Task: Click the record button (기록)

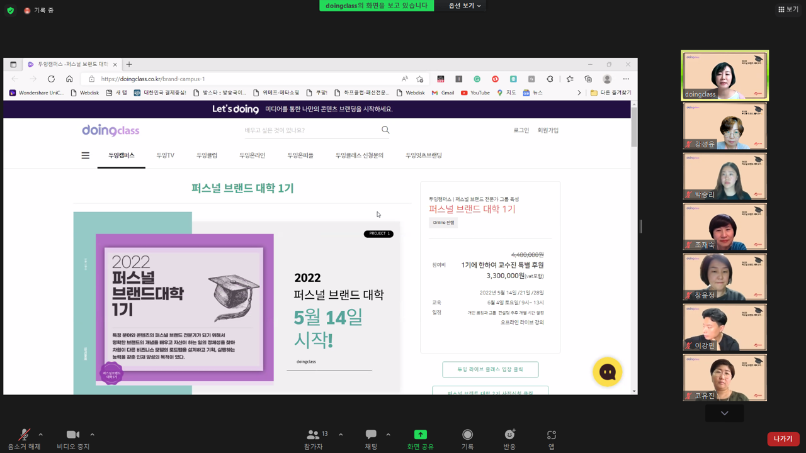Action: point(467,439)
